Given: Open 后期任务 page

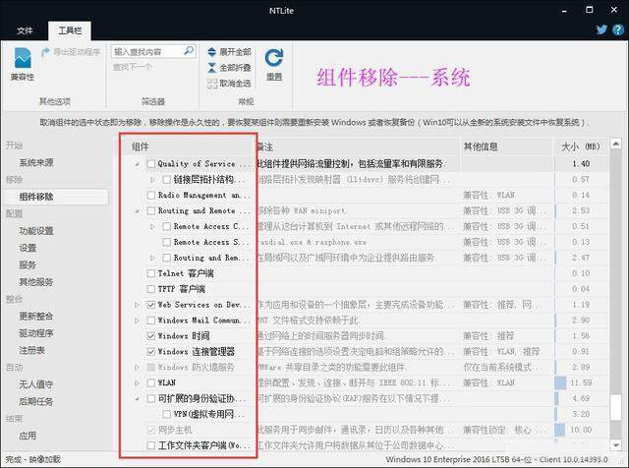Looking at the screenshot, I should pos(36,401).
